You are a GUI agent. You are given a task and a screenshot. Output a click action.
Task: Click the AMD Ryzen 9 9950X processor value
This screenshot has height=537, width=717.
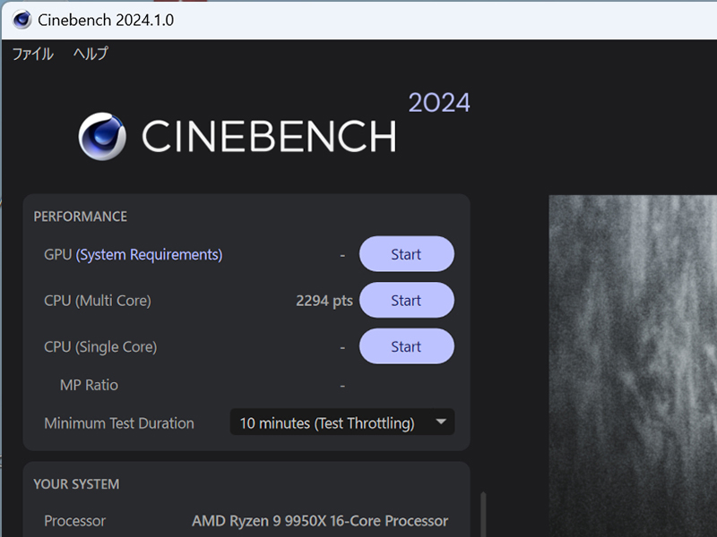[x=320, y=521]
